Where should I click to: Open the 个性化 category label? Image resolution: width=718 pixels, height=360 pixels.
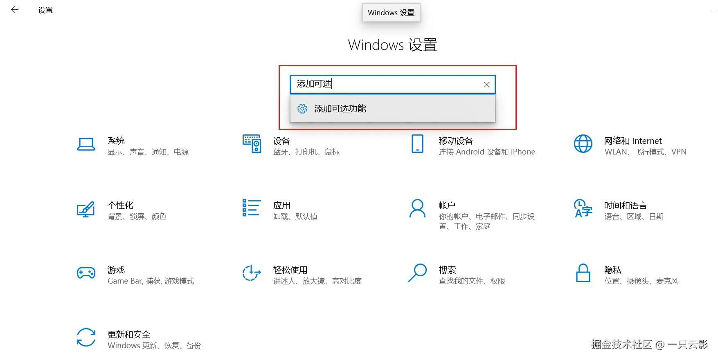pyautogui.click(x=121, y=205)
